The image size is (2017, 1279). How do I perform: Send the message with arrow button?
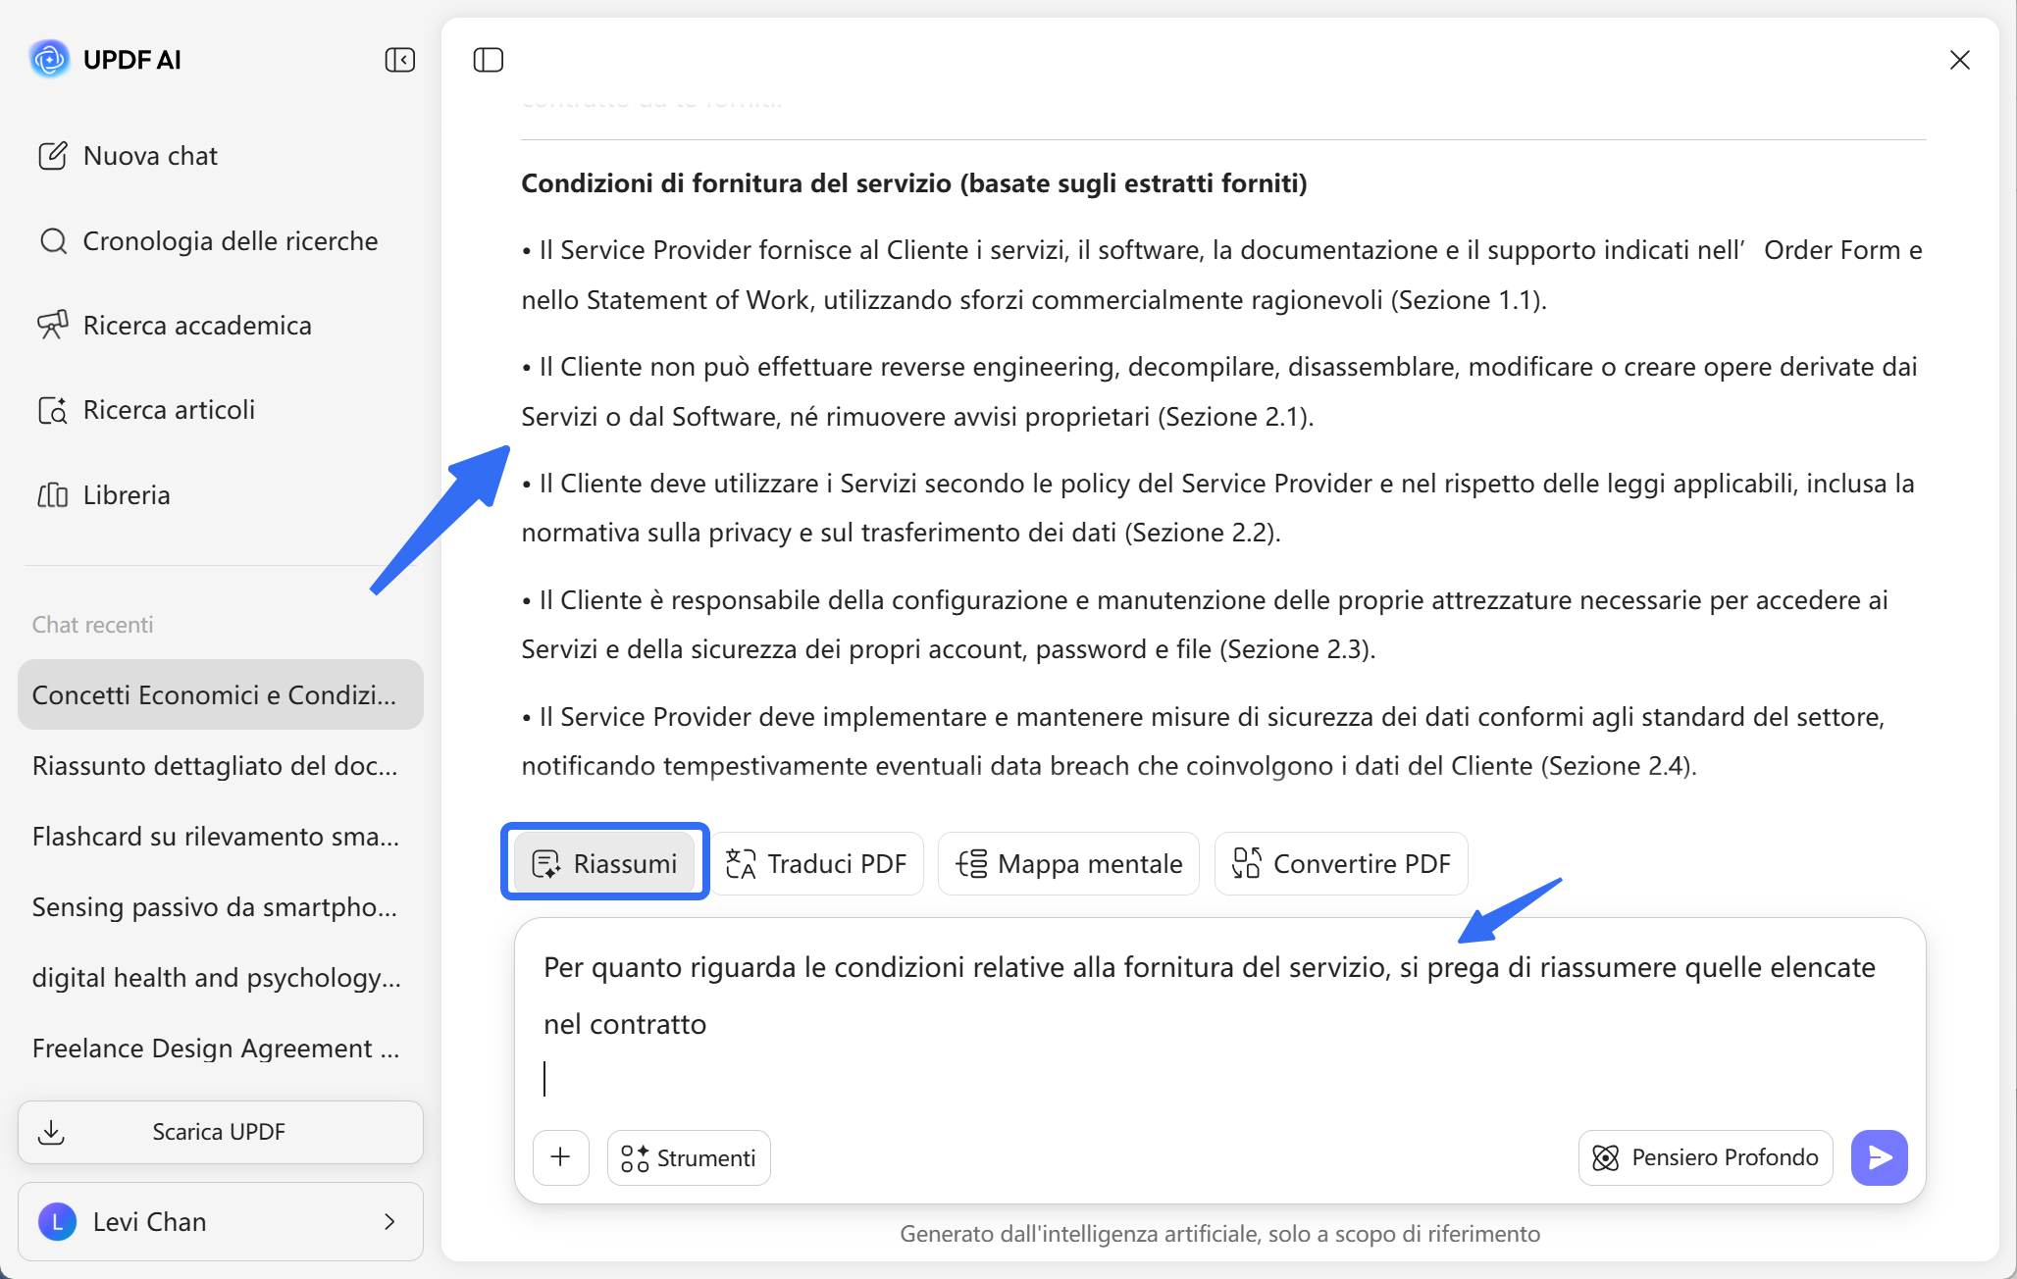[x=1879, y=1157]
